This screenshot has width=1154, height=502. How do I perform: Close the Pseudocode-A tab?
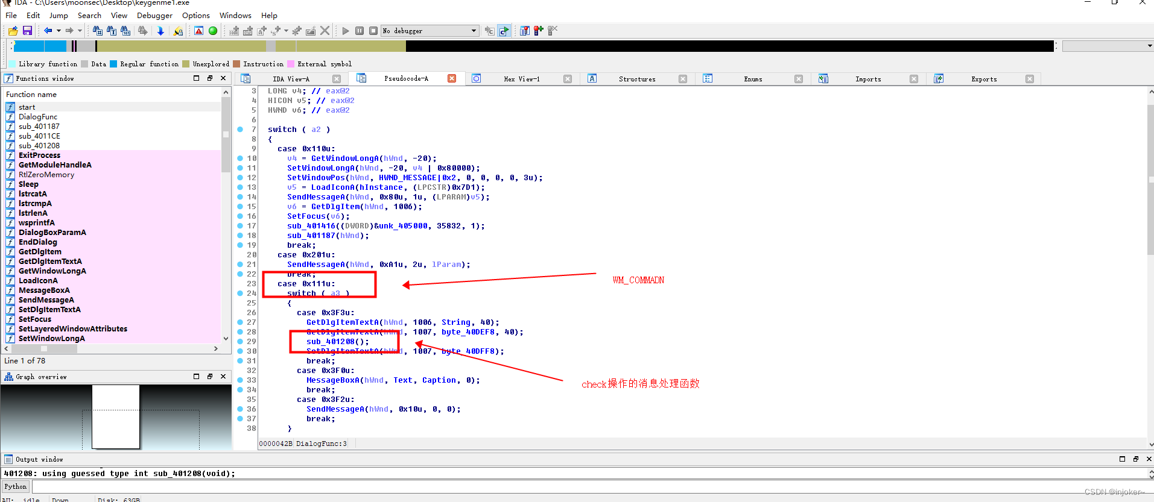(452, 78)
